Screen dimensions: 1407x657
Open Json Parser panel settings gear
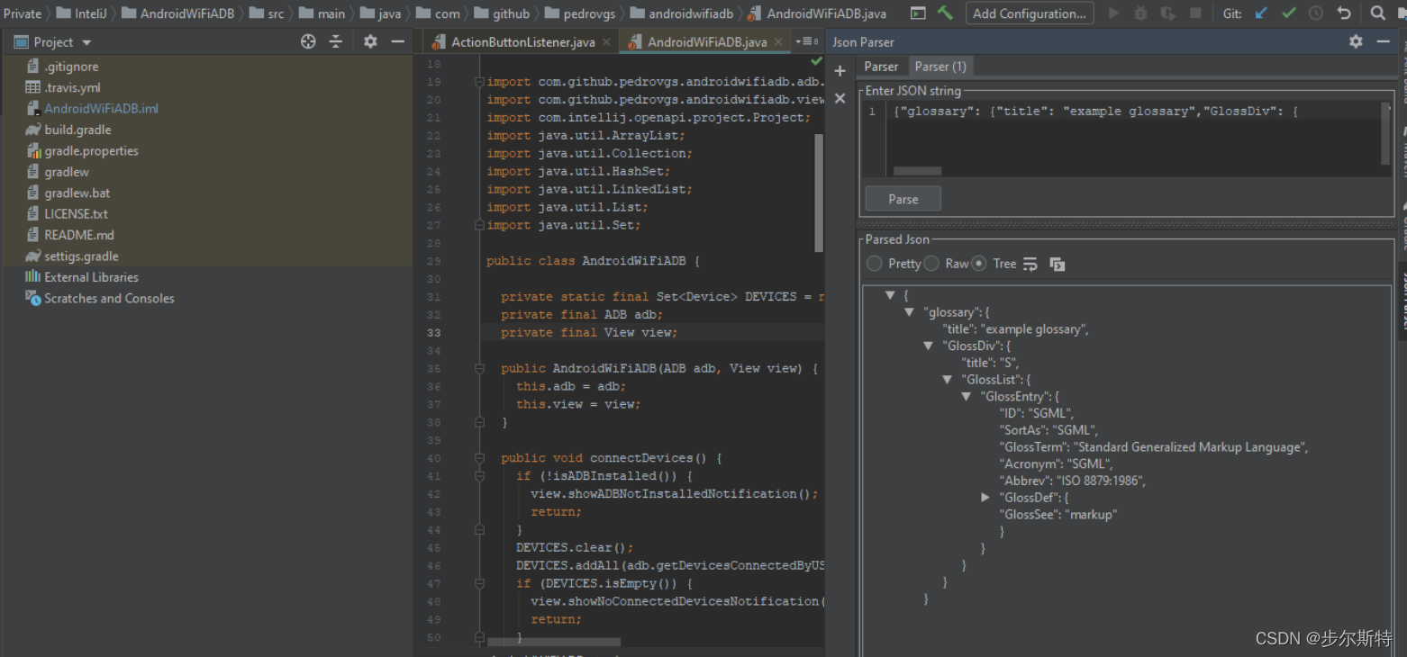tap(1356, 41)
